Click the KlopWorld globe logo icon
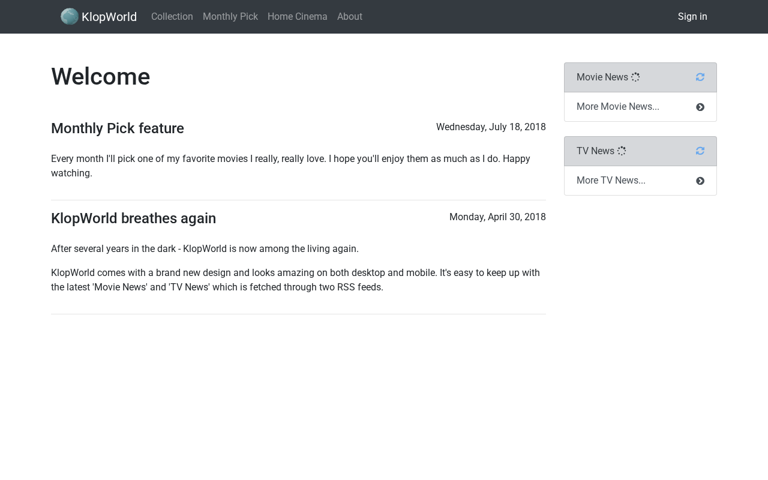768x480 pixels. 70,17
